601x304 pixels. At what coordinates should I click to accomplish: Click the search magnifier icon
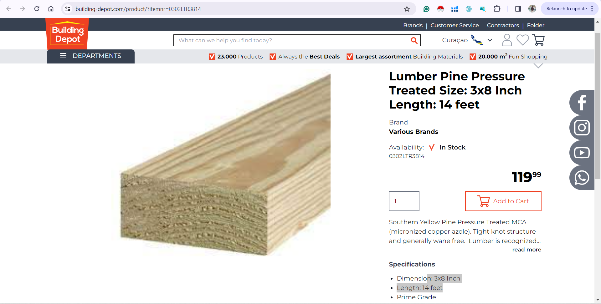pos(414,40)
